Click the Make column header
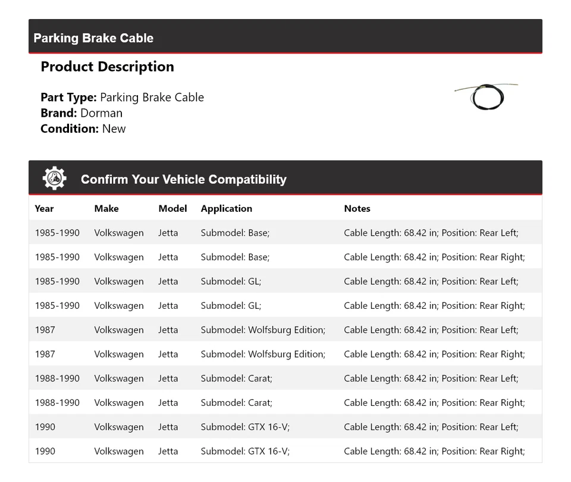The height and width of the screenshot is (482, 571). coord(106,208)
